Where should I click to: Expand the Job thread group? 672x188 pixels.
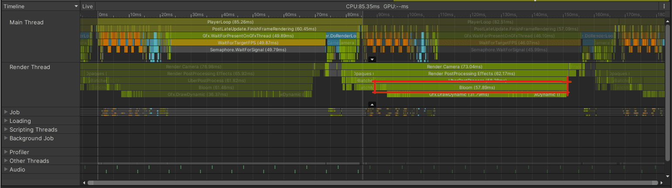point(6,112)
